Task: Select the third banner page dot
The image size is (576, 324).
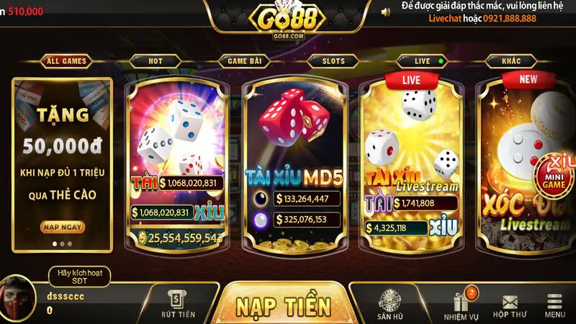Action: 70,244
